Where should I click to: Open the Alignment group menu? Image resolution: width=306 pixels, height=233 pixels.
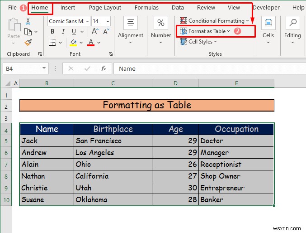[130, 30]
